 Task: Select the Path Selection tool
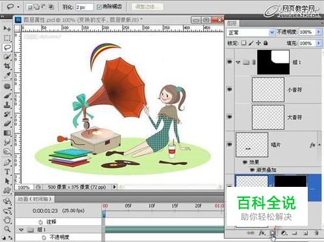7,181
